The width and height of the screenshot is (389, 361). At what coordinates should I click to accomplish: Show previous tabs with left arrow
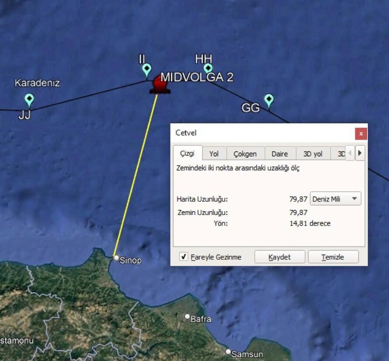(x=350, y=153)
